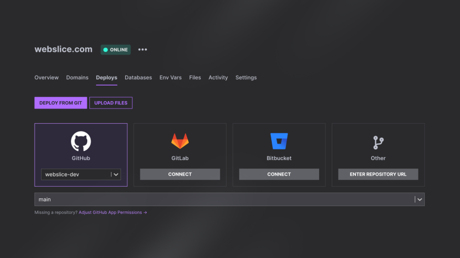Expand the webslice-dev repository dropdown
Image resolution: width=460 pixels, height=258 pixels.
(81, 174)
